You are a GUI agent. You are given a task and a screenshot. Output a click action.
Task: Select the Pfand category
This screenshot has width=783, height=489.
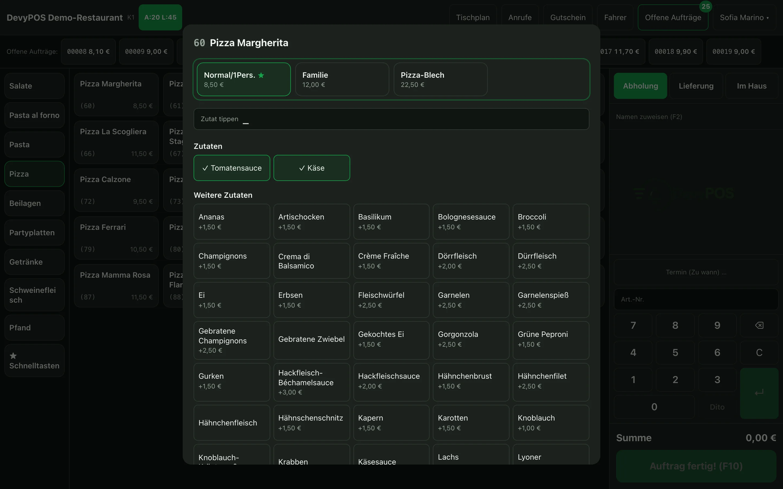[34, 328]
